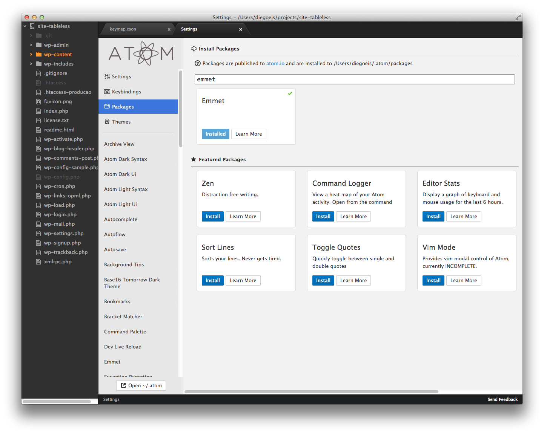
Task: Open the Settings section in sidebar
Action: (138, 76)
